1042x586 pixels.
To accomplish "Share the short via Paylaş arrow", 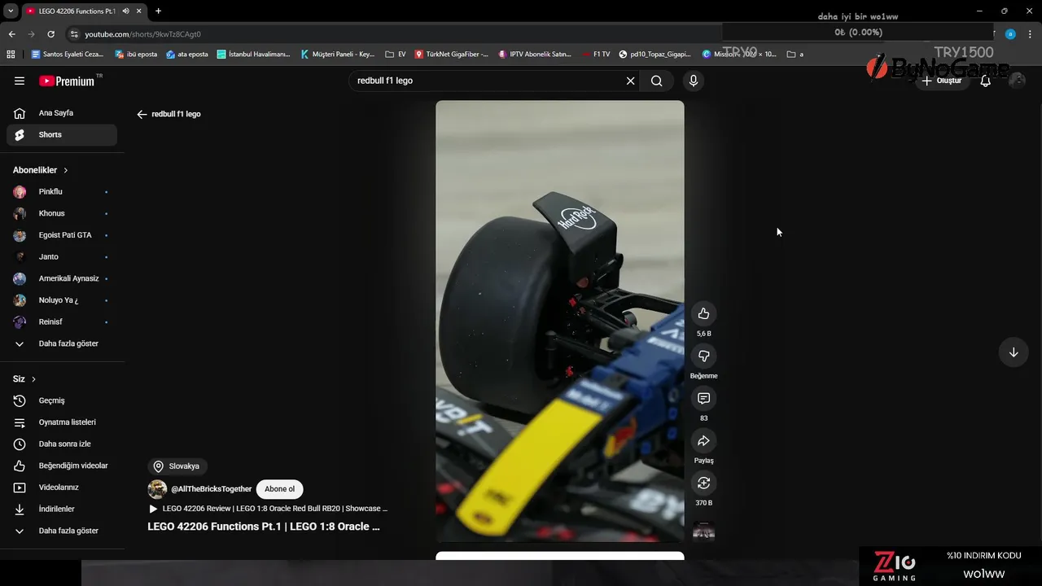I will (703, 440).
